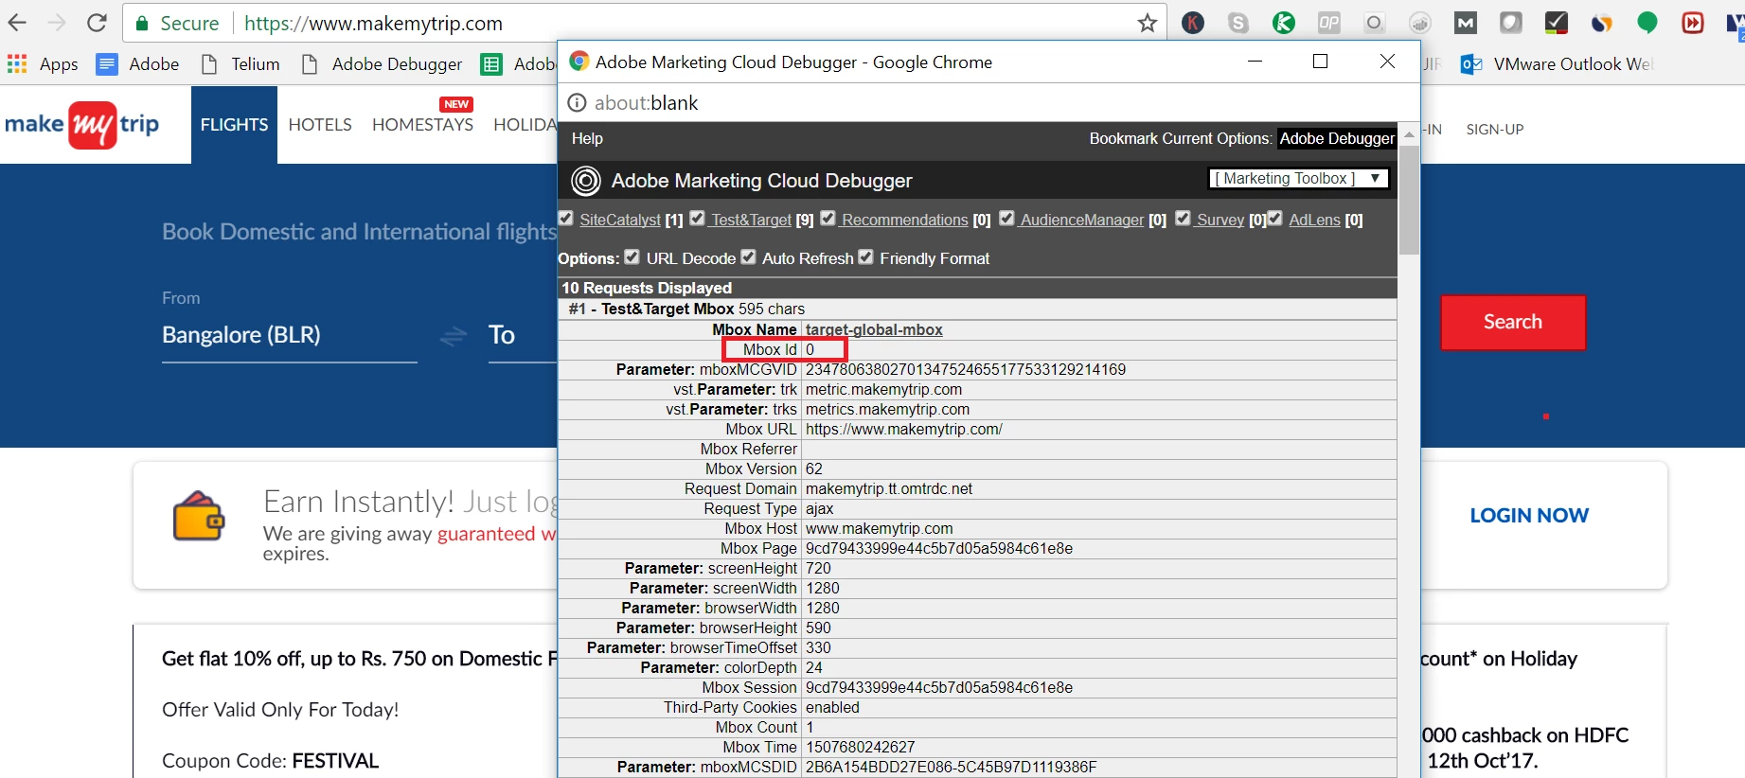Uncheck the SiteCatalyst checkbox
This screenshot has width=1745, height=778.
tap(566, 219)
